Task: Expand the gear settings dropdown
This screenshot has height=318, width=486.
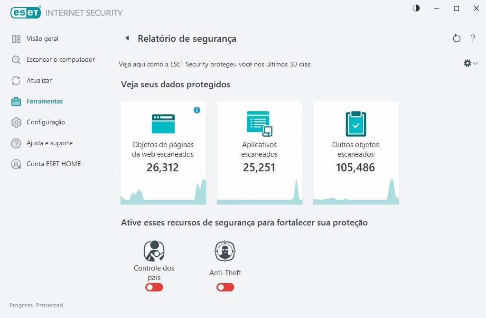Action: click(470, 63)
